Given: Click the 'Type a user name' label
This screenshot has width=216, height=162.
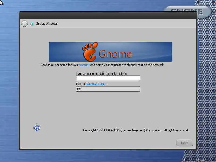Looking at the screenshot, I should 101,74.
